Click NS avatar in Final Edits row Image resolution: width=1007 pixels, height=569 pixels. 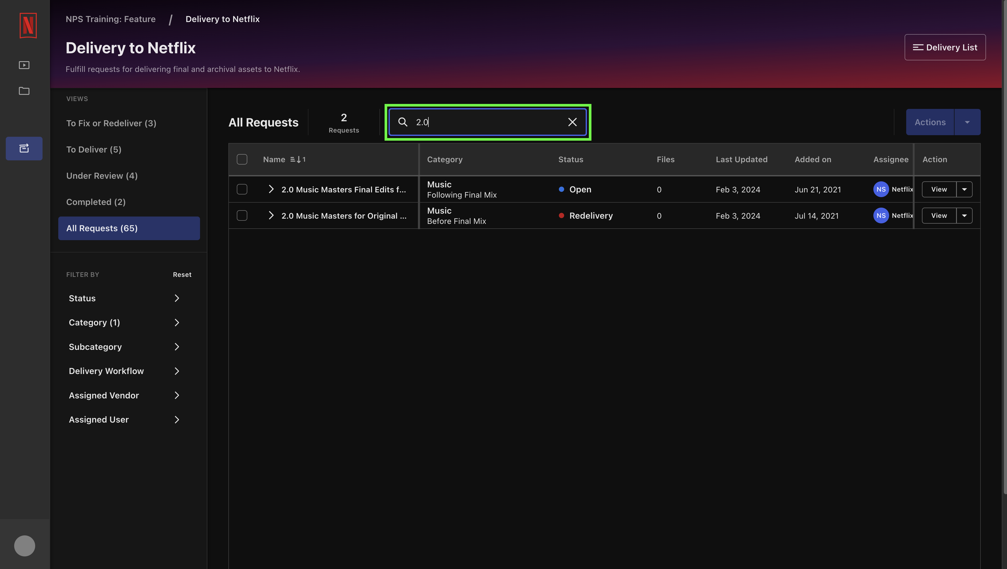point(881,189)
